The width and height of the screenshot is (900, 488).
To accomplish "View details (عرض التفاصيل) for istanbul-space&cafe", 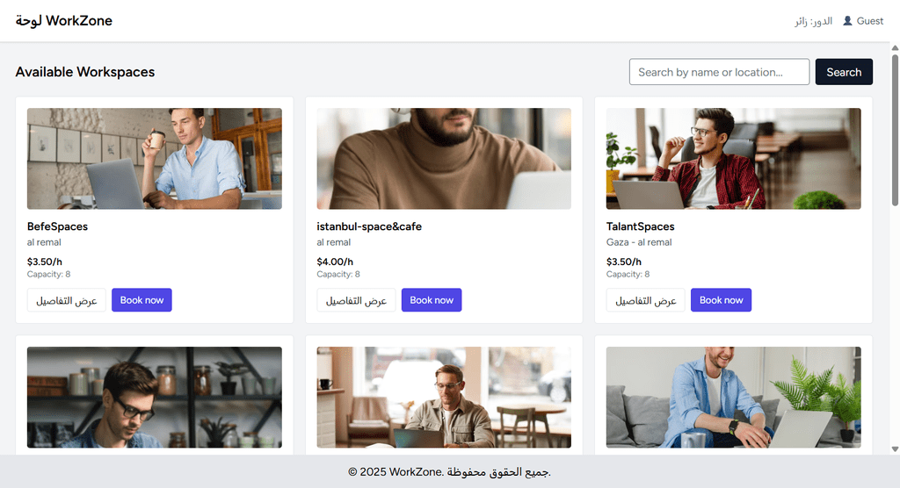I will coord(356,300).
